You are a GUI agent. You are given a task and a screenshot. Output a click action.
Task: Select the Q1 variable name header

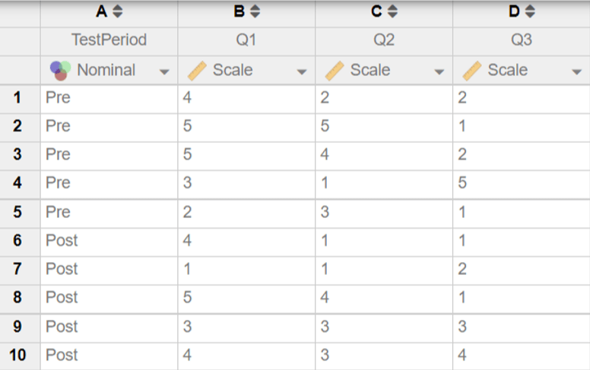[246, 40]
